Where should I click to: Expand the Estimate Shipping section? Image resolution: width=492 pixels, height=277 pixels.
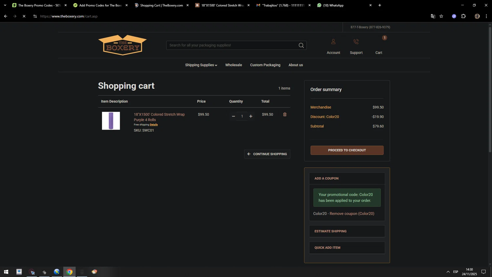click(347, 231)
